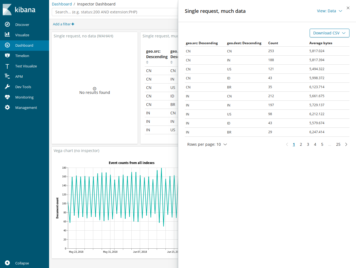Click the plus icon next to Add a filter
This screenshot has height=268, width=356.
[73, 24]
